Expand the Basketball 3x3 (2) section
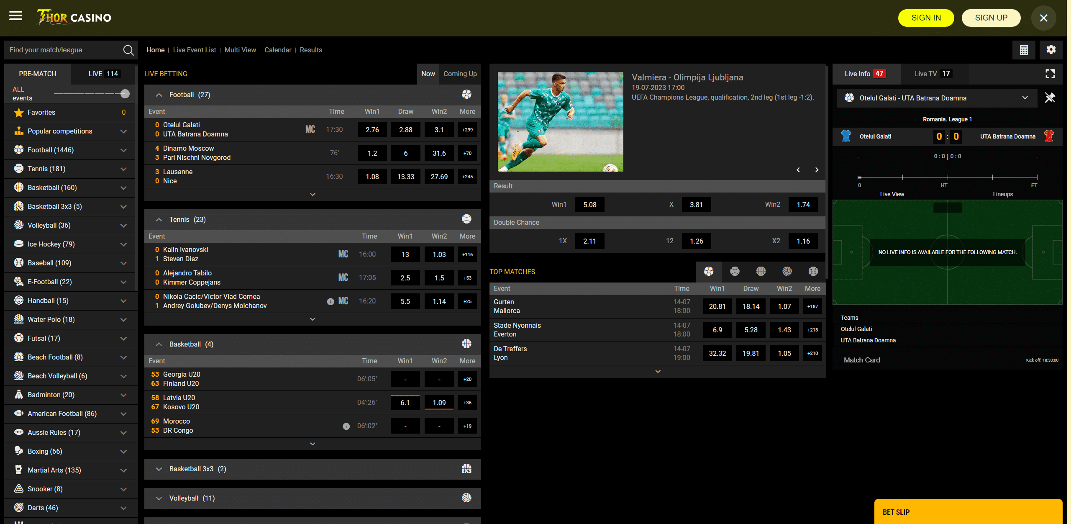1071x524 pixels. coord(159,469)
